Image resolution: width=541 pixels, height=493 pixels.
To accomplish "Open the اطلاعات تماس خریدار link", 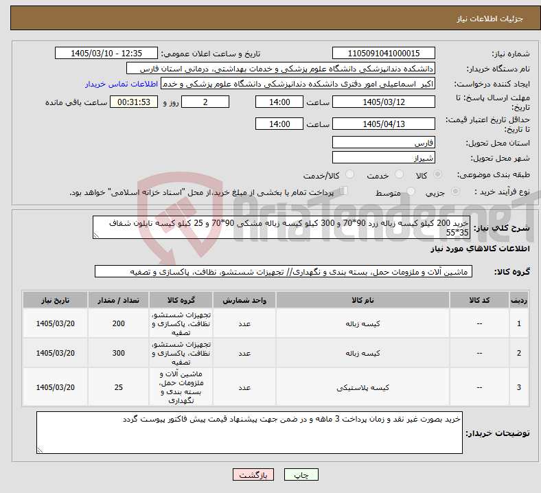I will pyautogui.click(x=122, y=84).
